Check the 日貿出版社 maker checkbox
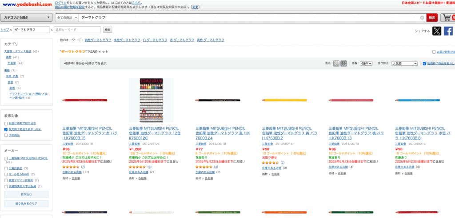 [x=6, y=168]
